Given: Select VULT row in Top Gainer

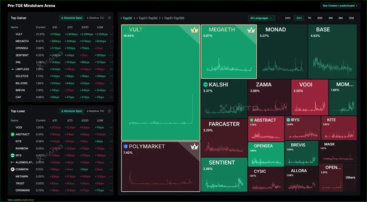Looking at the screenshot, I should pyautogui.click(x=61, y=34).
